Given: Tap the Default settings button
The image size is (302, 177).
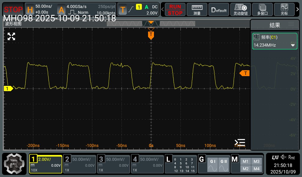Looking at the screenshot, I should click(x=219, y=9).
